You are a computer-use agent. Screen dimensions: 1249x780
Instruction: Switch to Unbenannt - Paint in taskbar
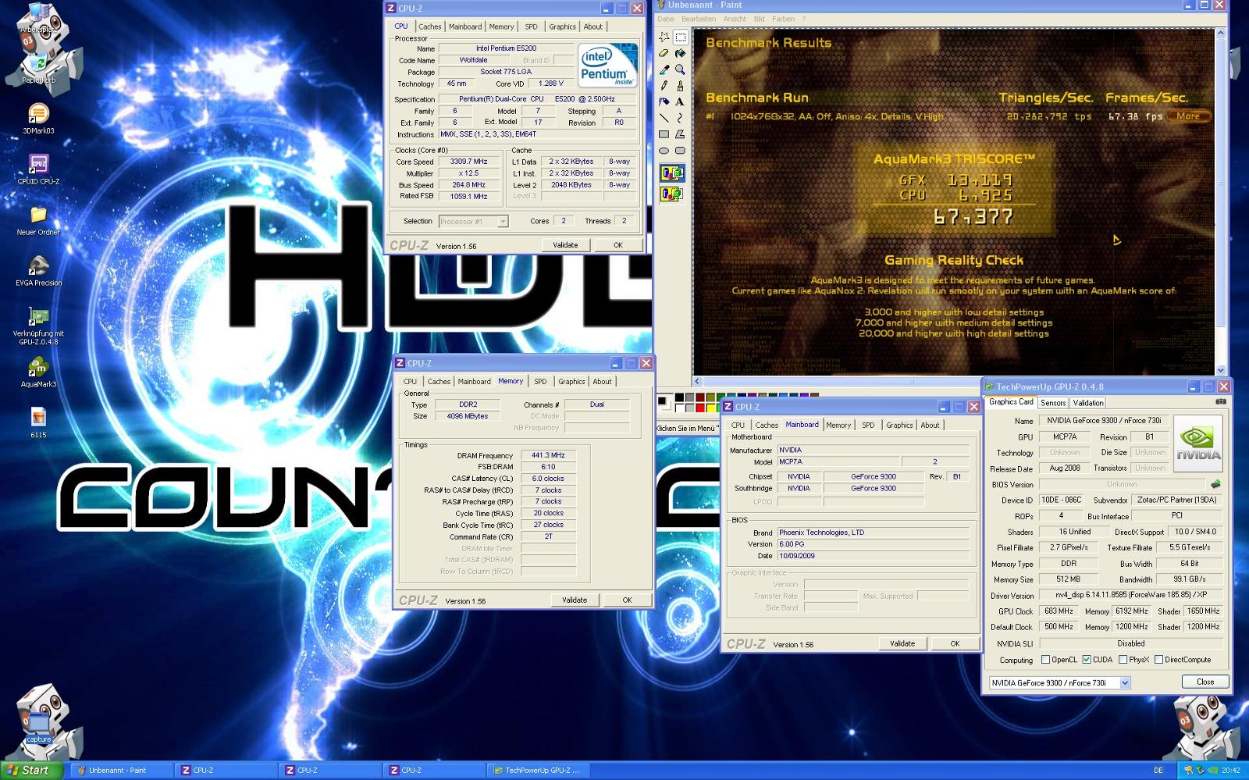tap(120, 770)
